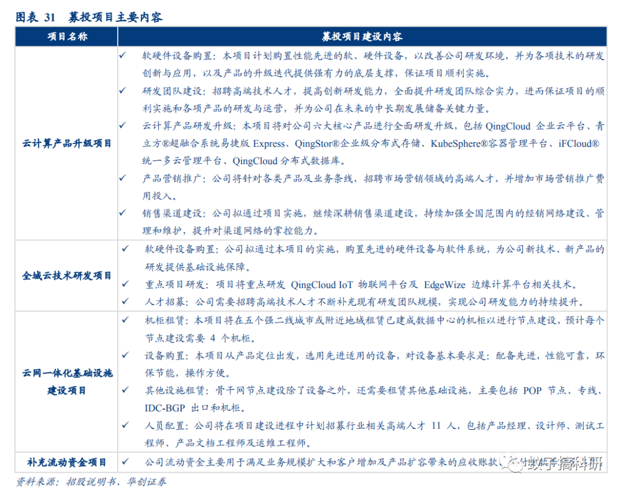Click the checkmark next to 重点项目研发
The width and height of the screenshot is (623, 491).
tap(126, 285)
